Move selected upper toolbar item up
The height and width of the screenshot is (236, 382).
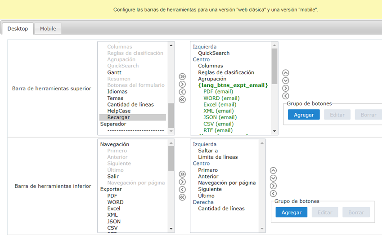point(285,73)
